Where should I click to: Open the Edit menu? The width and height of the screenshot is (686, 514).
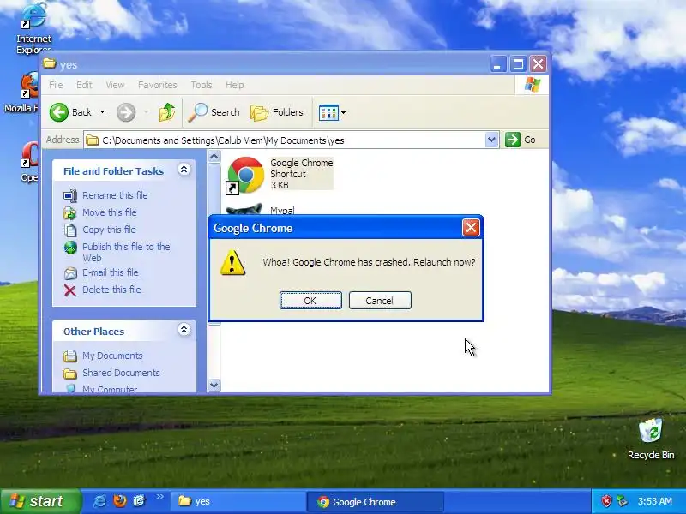click(x=84, y=85)
